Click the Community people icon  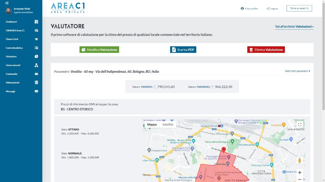tap(36, 74)
